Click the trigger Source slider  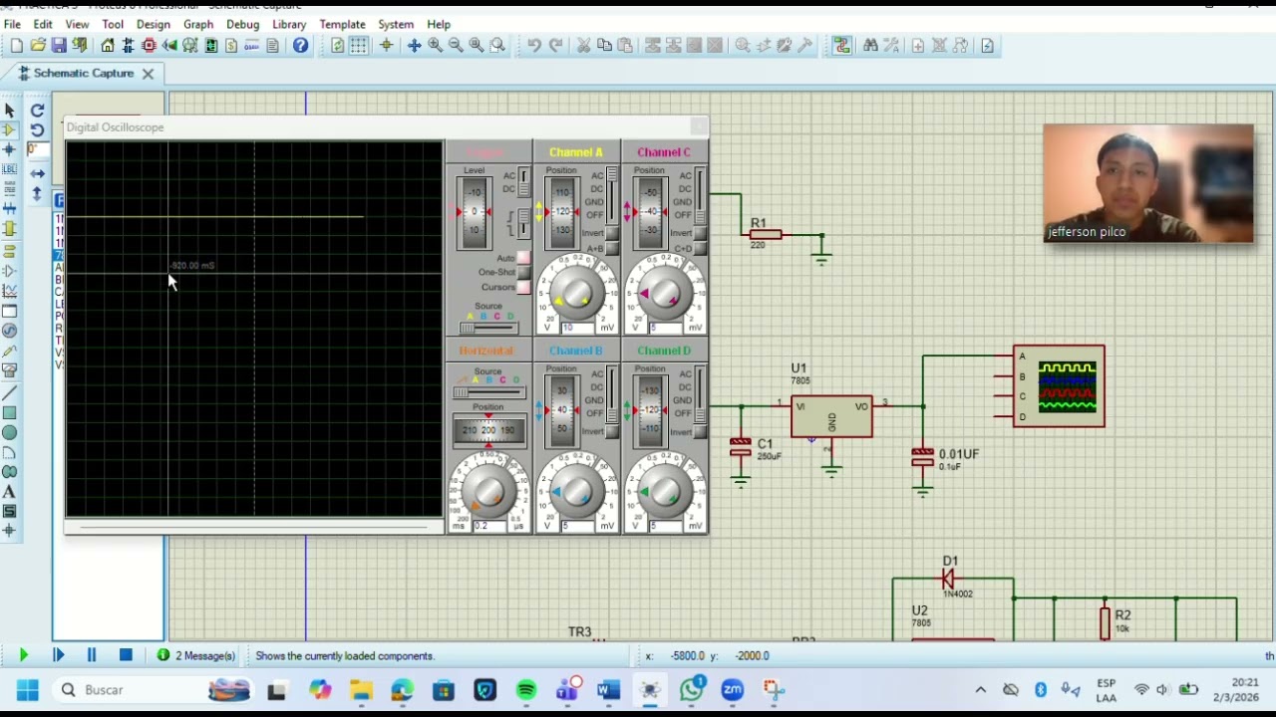[488, 328]
